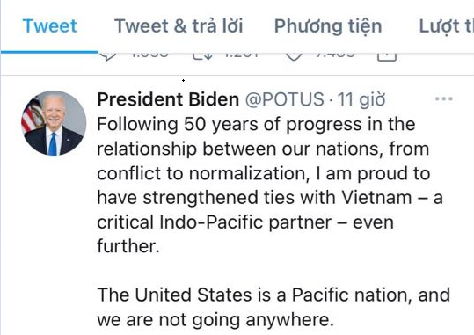474x335 pixels.
Task: Click the 'we are not going anywhere' sentence
Action: pyautogui.click(x=215, y=320)
